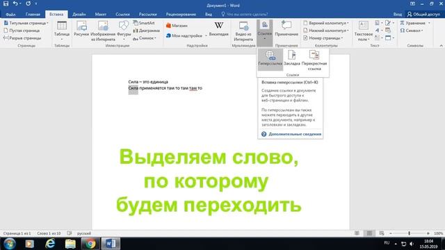This screenshot has height=250, width=445.
Task: Zoom in with the plus button
Action: 428,233
